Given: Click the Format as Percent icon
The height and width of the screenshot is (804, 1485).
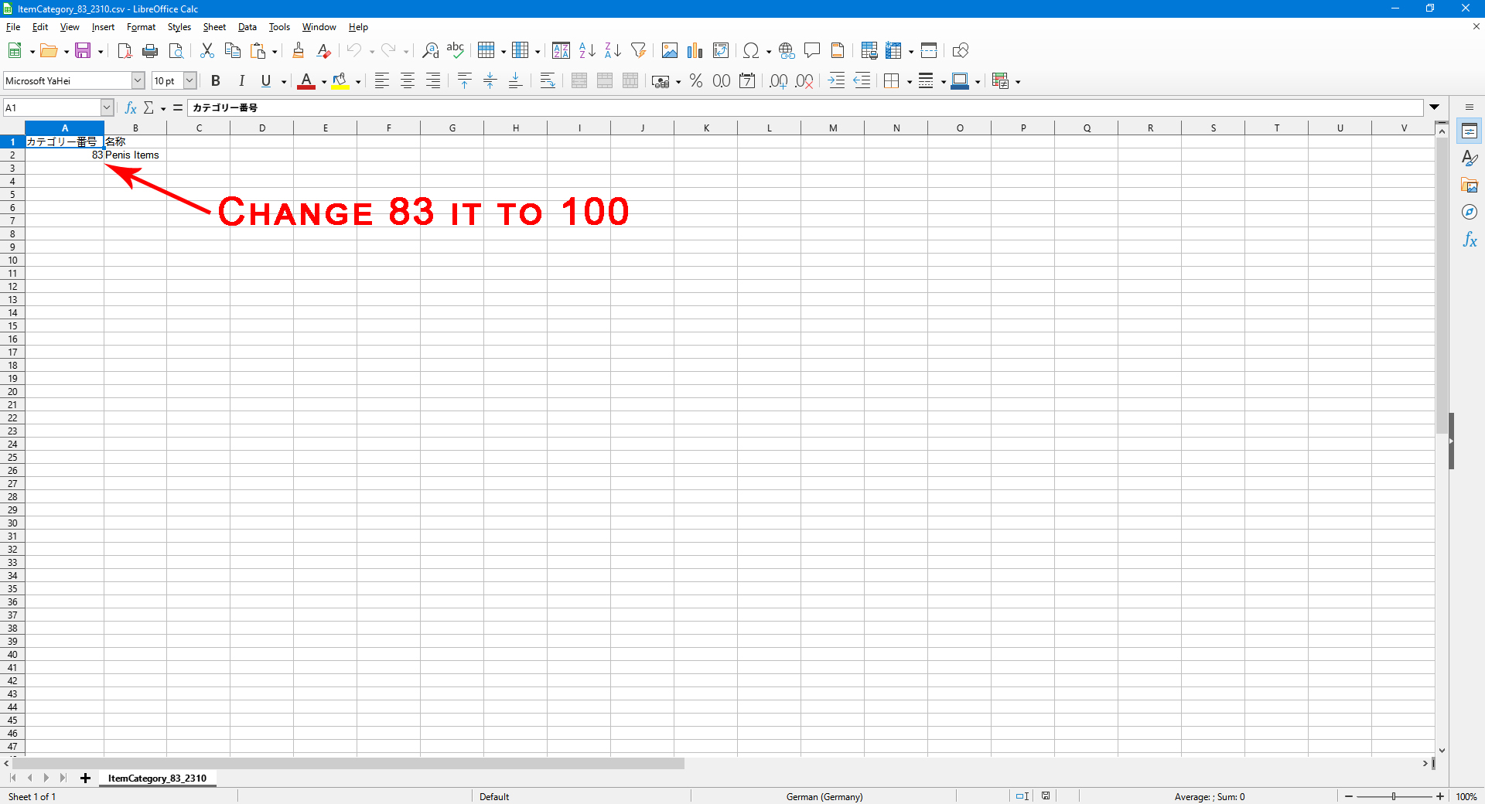Looking at the screenshot, I should (x=696, y=81).
